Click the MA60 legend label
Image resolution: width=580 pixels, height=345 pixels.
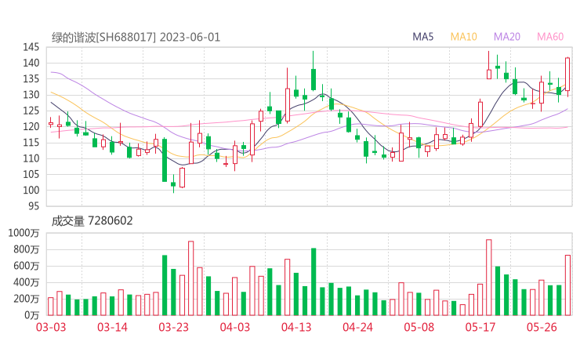click(x=550, y=37)
